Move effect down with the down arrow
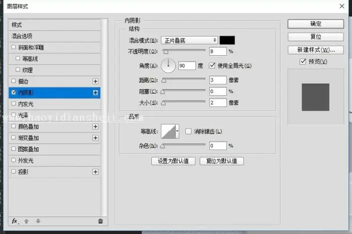The image size is (352, 234). point(38,221)
